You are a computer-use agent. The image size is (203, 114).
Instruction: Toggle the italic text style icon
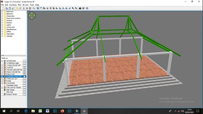tap(69, 8)
